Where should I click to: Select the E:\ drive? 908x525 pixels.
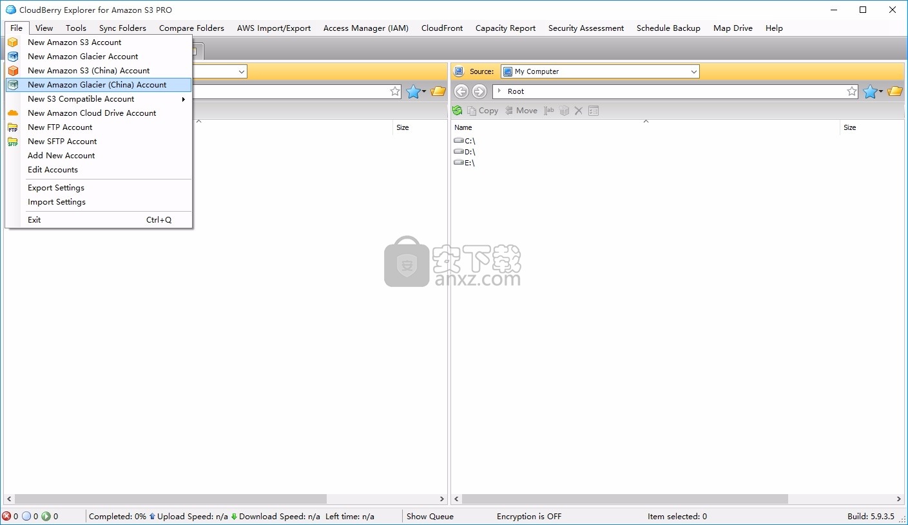click(465, 163)
